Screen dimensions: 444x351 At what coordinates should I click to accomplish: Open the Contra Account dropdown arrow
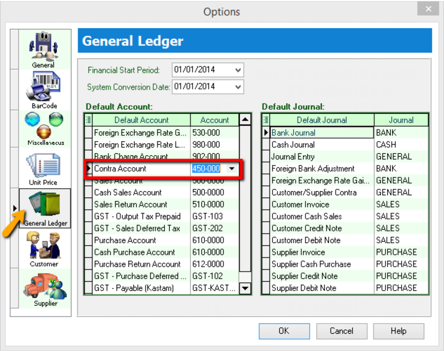click(232, 169)
